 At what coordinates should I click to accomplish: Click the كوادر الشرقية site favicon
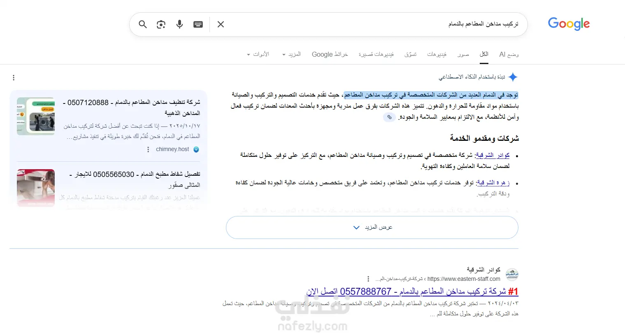click(512, 274)
